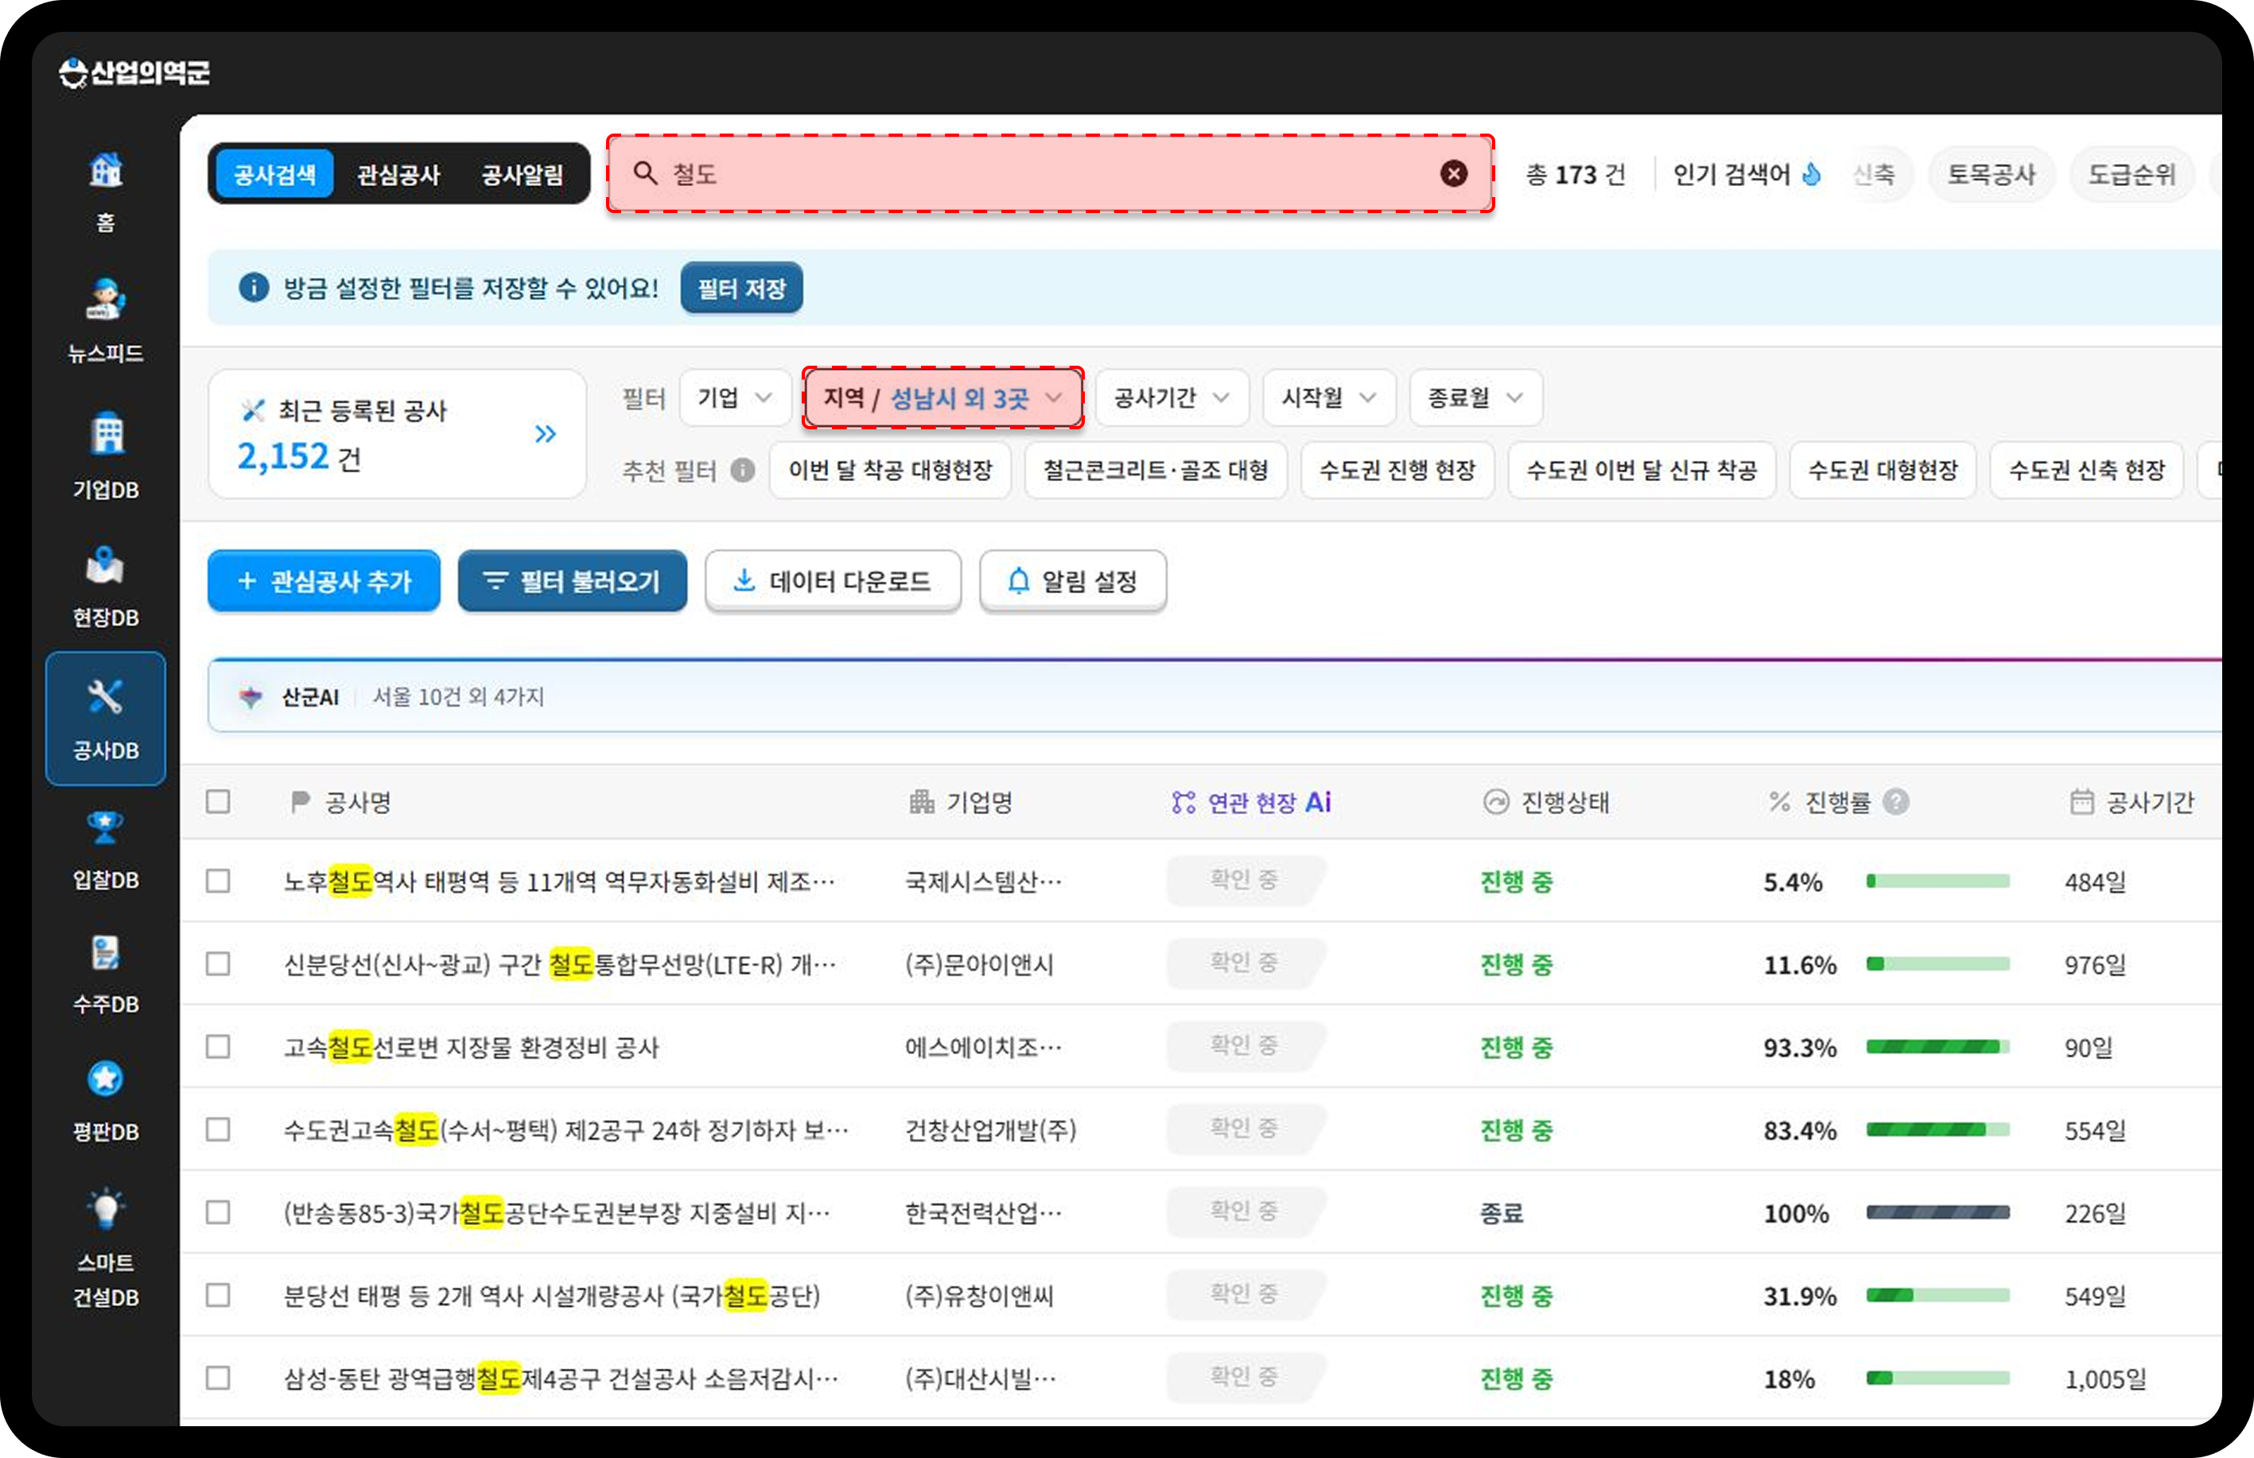
Task: Expand the 시작월 filter dropdown
Action: click(x=1329, y=397)
